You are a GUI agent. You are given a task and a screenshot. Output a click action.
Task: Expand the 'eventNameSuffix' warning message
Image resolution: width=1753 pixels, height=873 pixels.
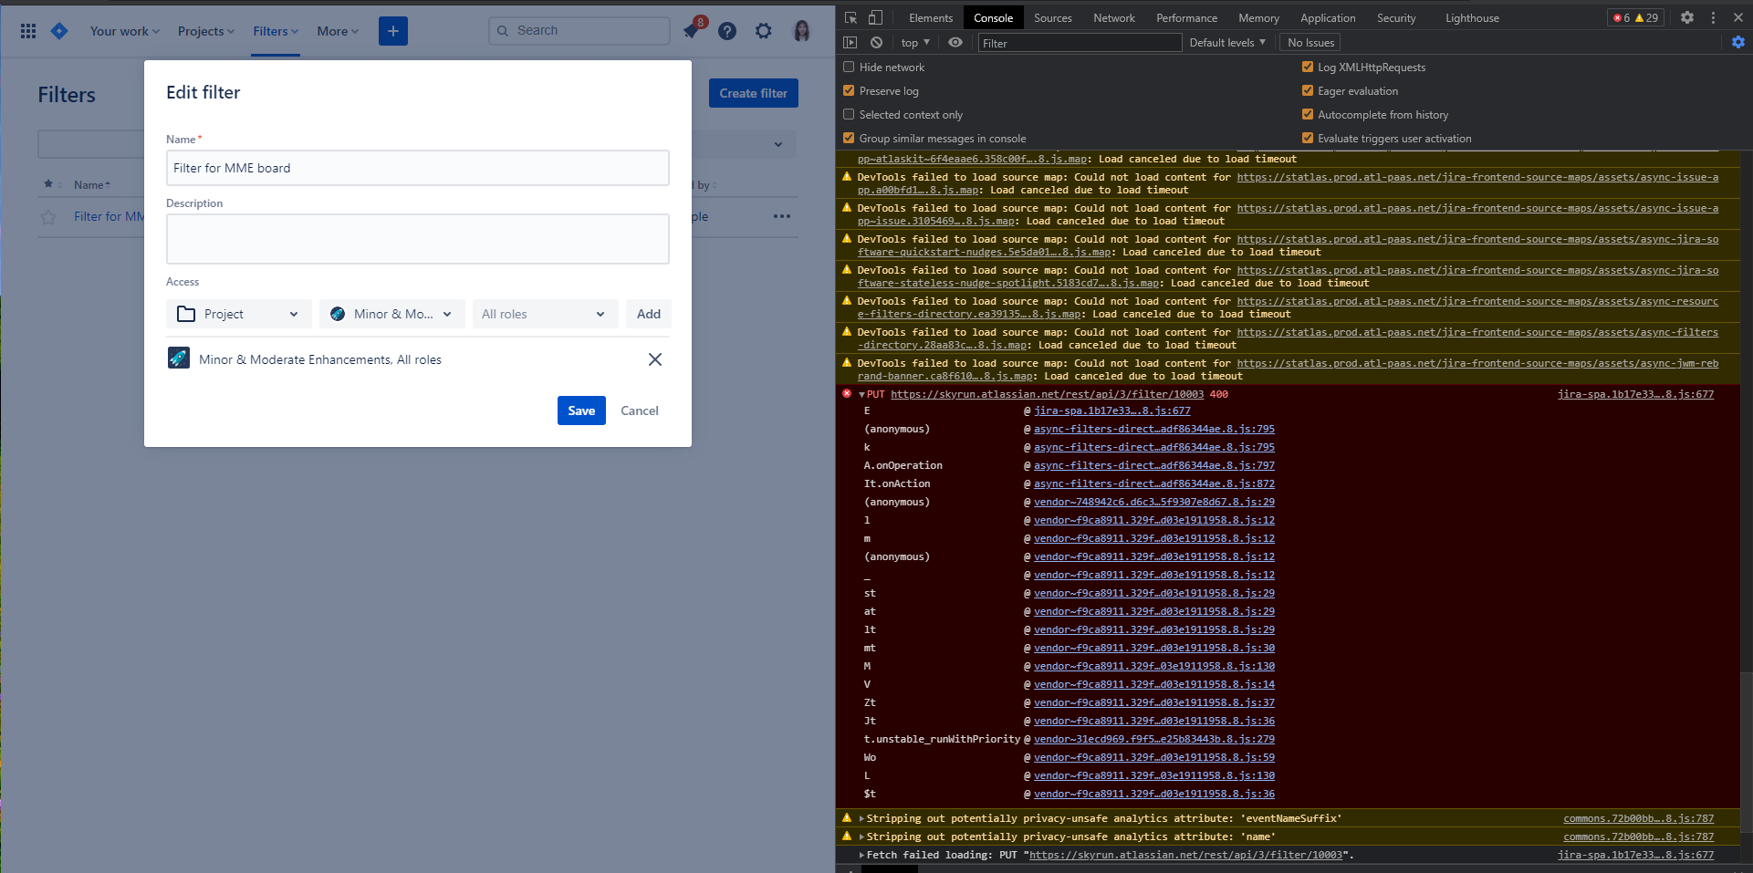click(x=861, y=818)
